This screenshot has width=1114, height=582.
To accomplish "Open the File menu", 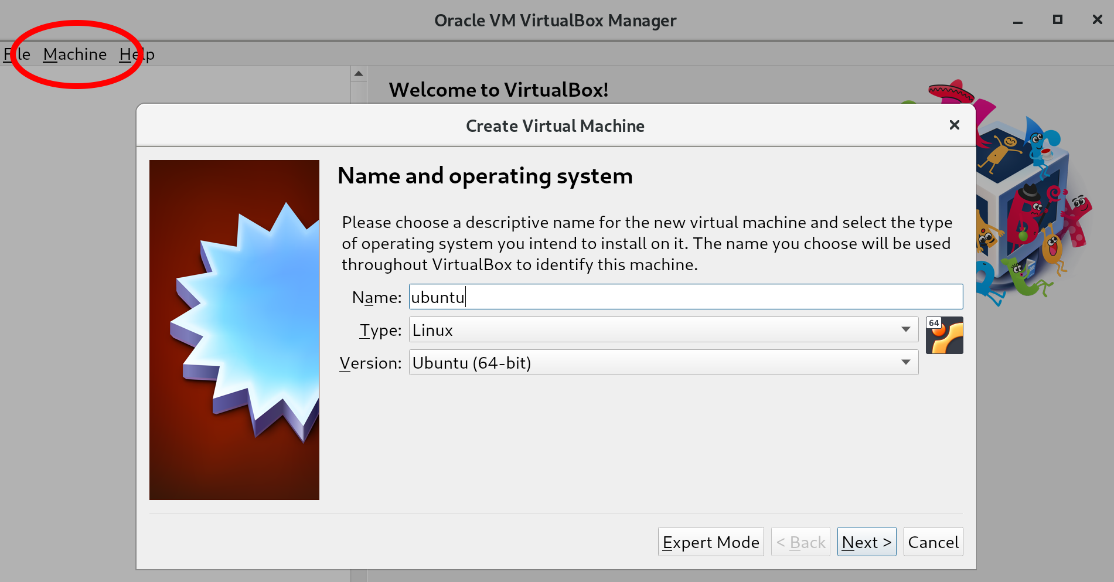I will pos(17,55).
